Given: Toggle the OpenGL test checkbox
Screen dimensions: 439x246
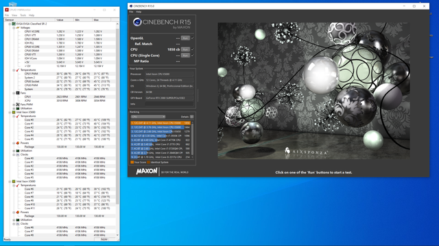Looking at the screenshot, I should [193, 38].
